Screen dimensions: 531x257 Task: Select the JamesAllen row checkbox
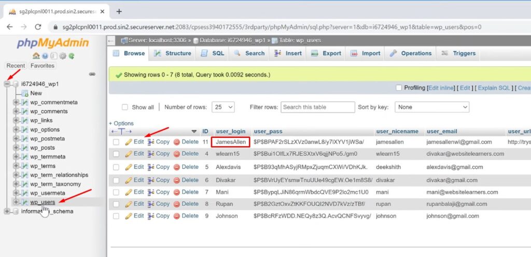(x=116, y=142)
